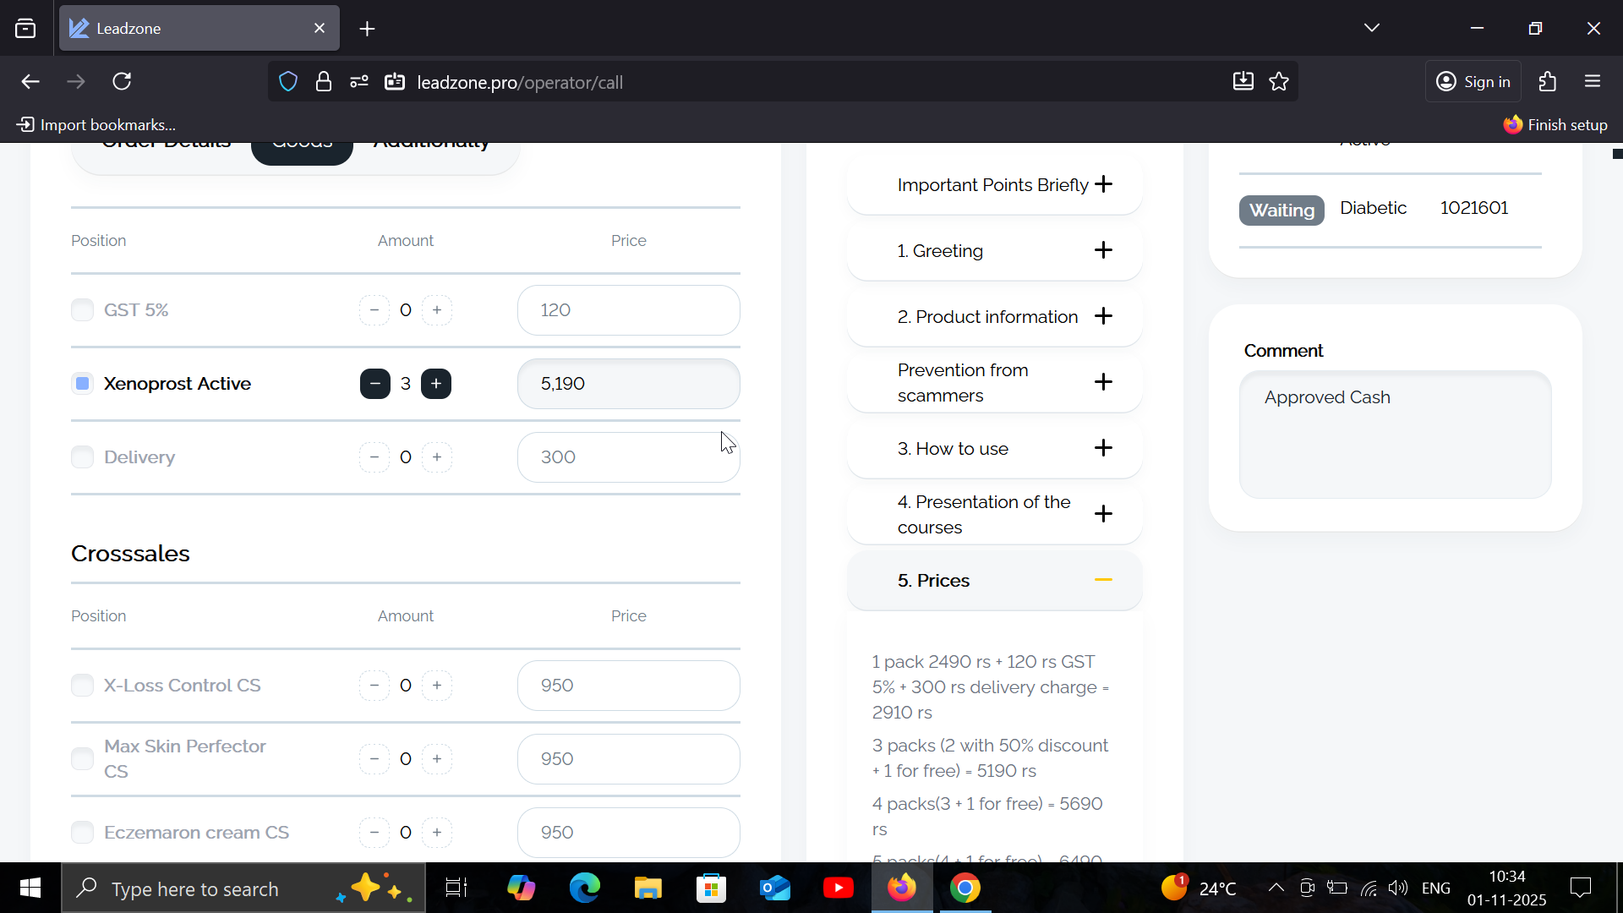Open Chrome from the Windows taskbar
This screenshot has width=1623, height=913.
965,888
